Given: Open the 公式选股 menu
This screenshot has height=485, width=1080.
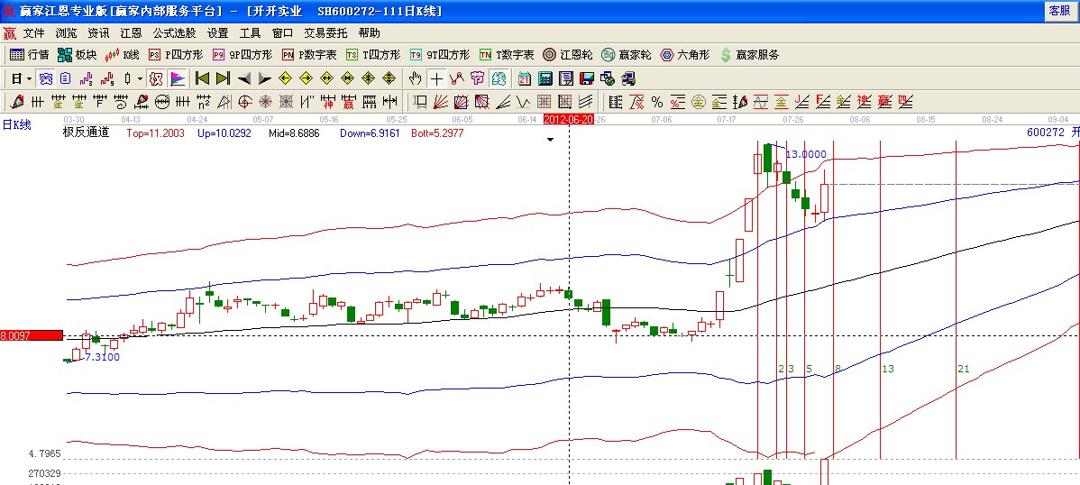Looking at the screenshot, I should (174, 32).
